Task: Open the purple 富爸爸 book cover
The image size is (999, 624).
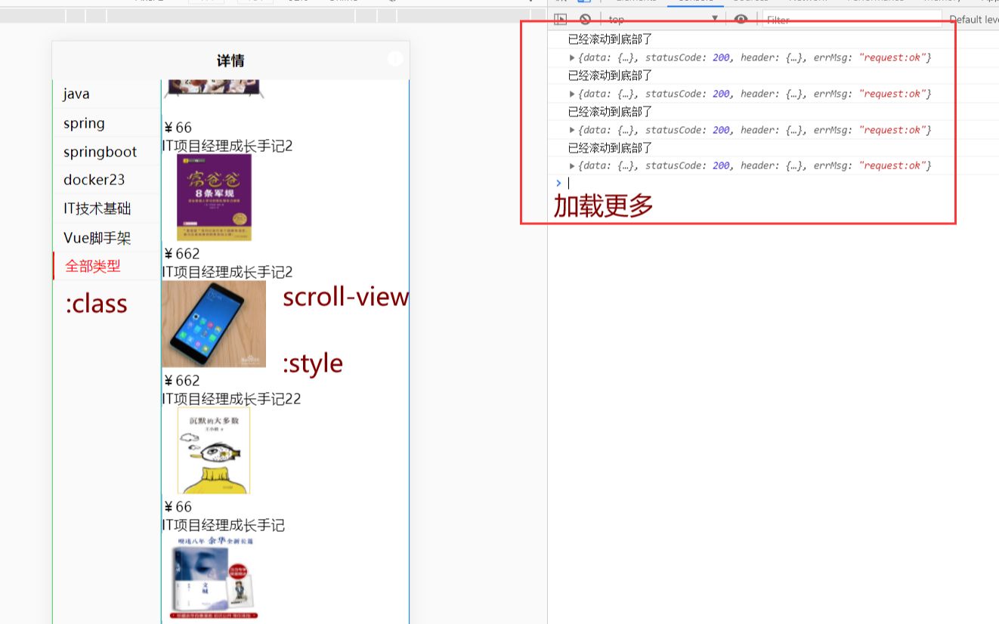Action: tap(214, 198)
